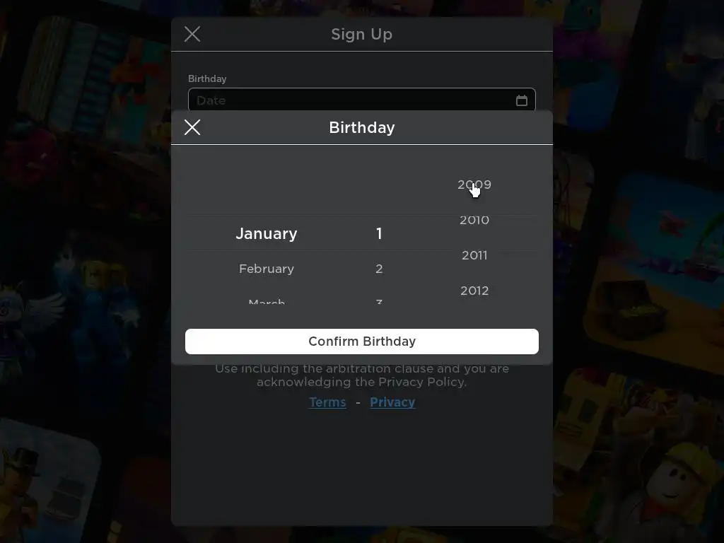724x543 pixels.
Task: Click the Birthday field label
Action: click(207, 78)
